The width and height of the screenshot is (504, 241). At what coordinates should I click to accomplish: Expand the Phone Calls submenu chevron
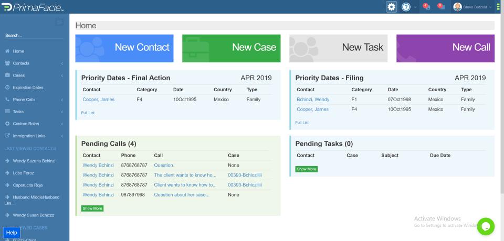(62, 100)
